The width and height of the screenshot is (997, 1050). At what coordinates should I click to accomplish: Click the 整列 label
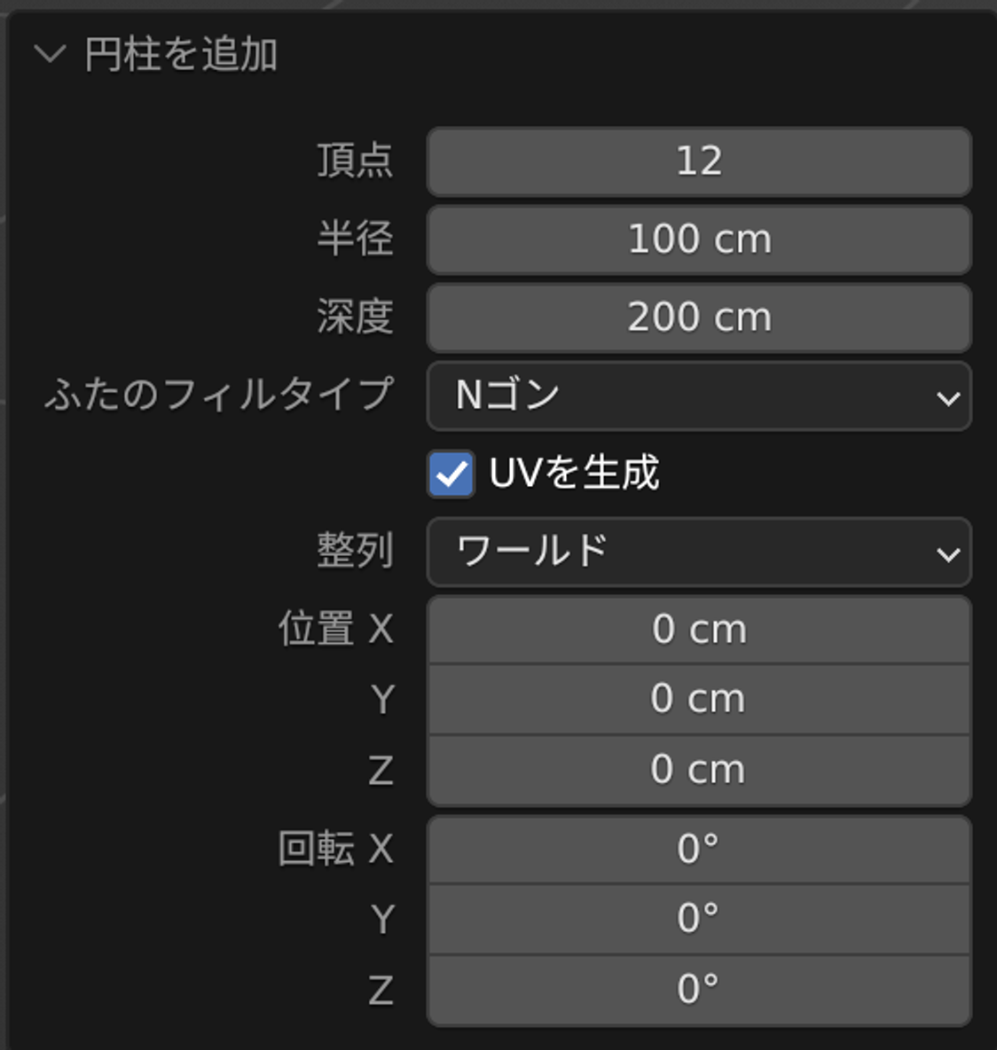pyautogui.click(x=355, y=551)
